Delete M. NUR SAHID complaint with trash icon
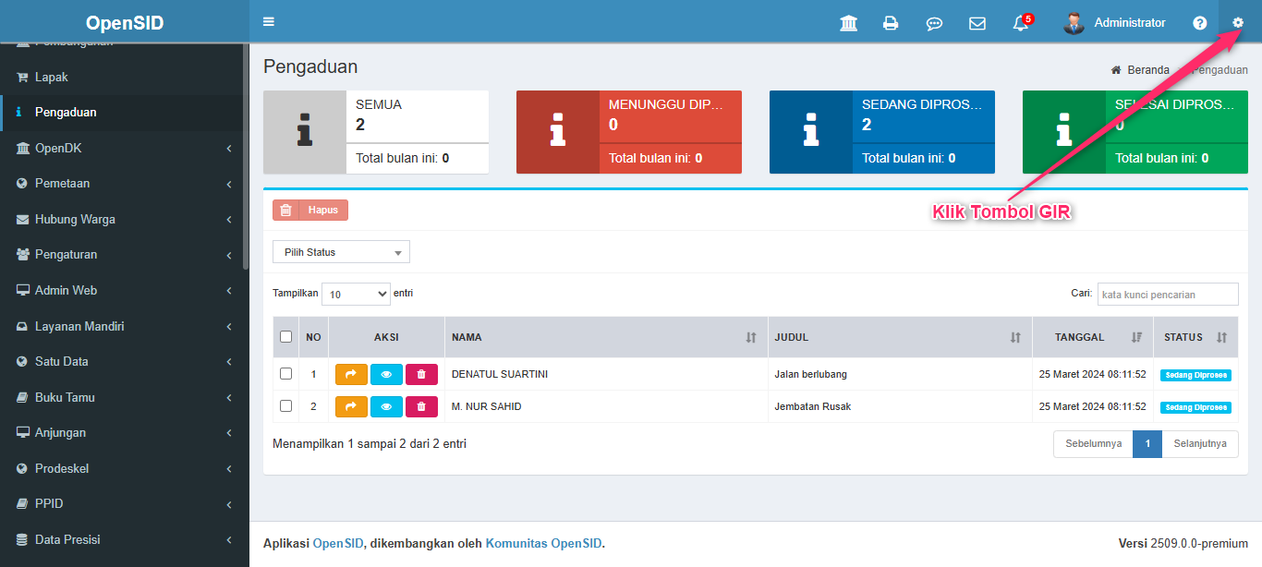This screenshot has height=567, width=1262. click(421, 406)
